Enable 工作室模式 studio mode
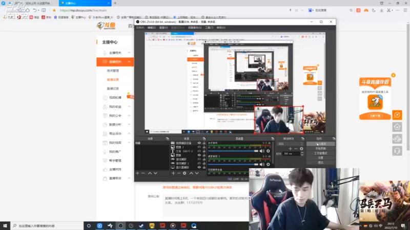 (321, 153)
